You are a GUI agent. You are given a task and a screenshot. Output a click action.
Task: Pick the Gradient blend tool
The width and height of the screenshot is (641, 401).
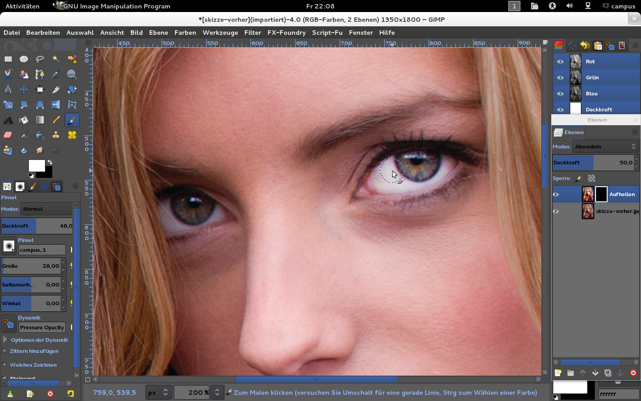pyautogui.click(x=40, y=120)
